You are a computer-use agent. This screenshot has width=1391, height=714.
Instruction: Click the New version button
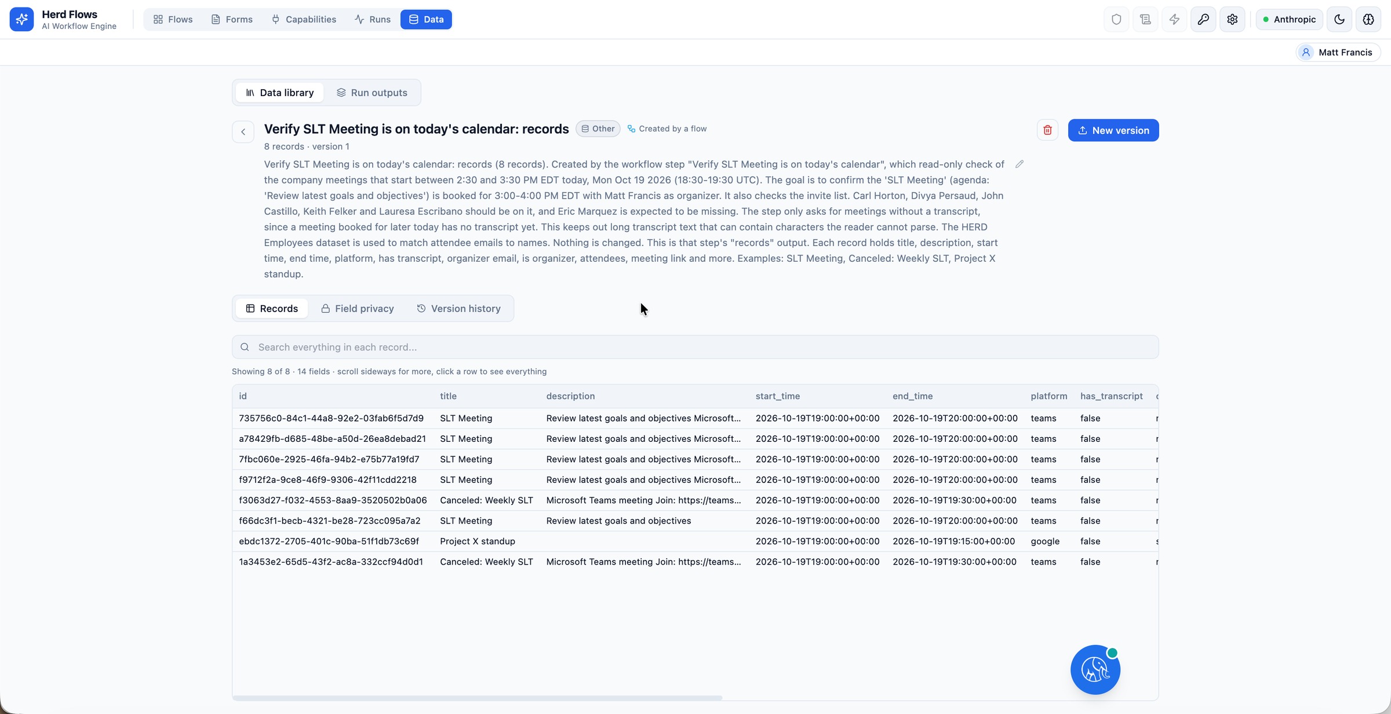(x=1113, y=130)
